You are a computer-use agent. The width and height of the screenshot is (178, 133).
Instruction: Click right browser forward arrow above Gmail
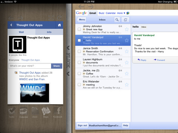point(91,7)
